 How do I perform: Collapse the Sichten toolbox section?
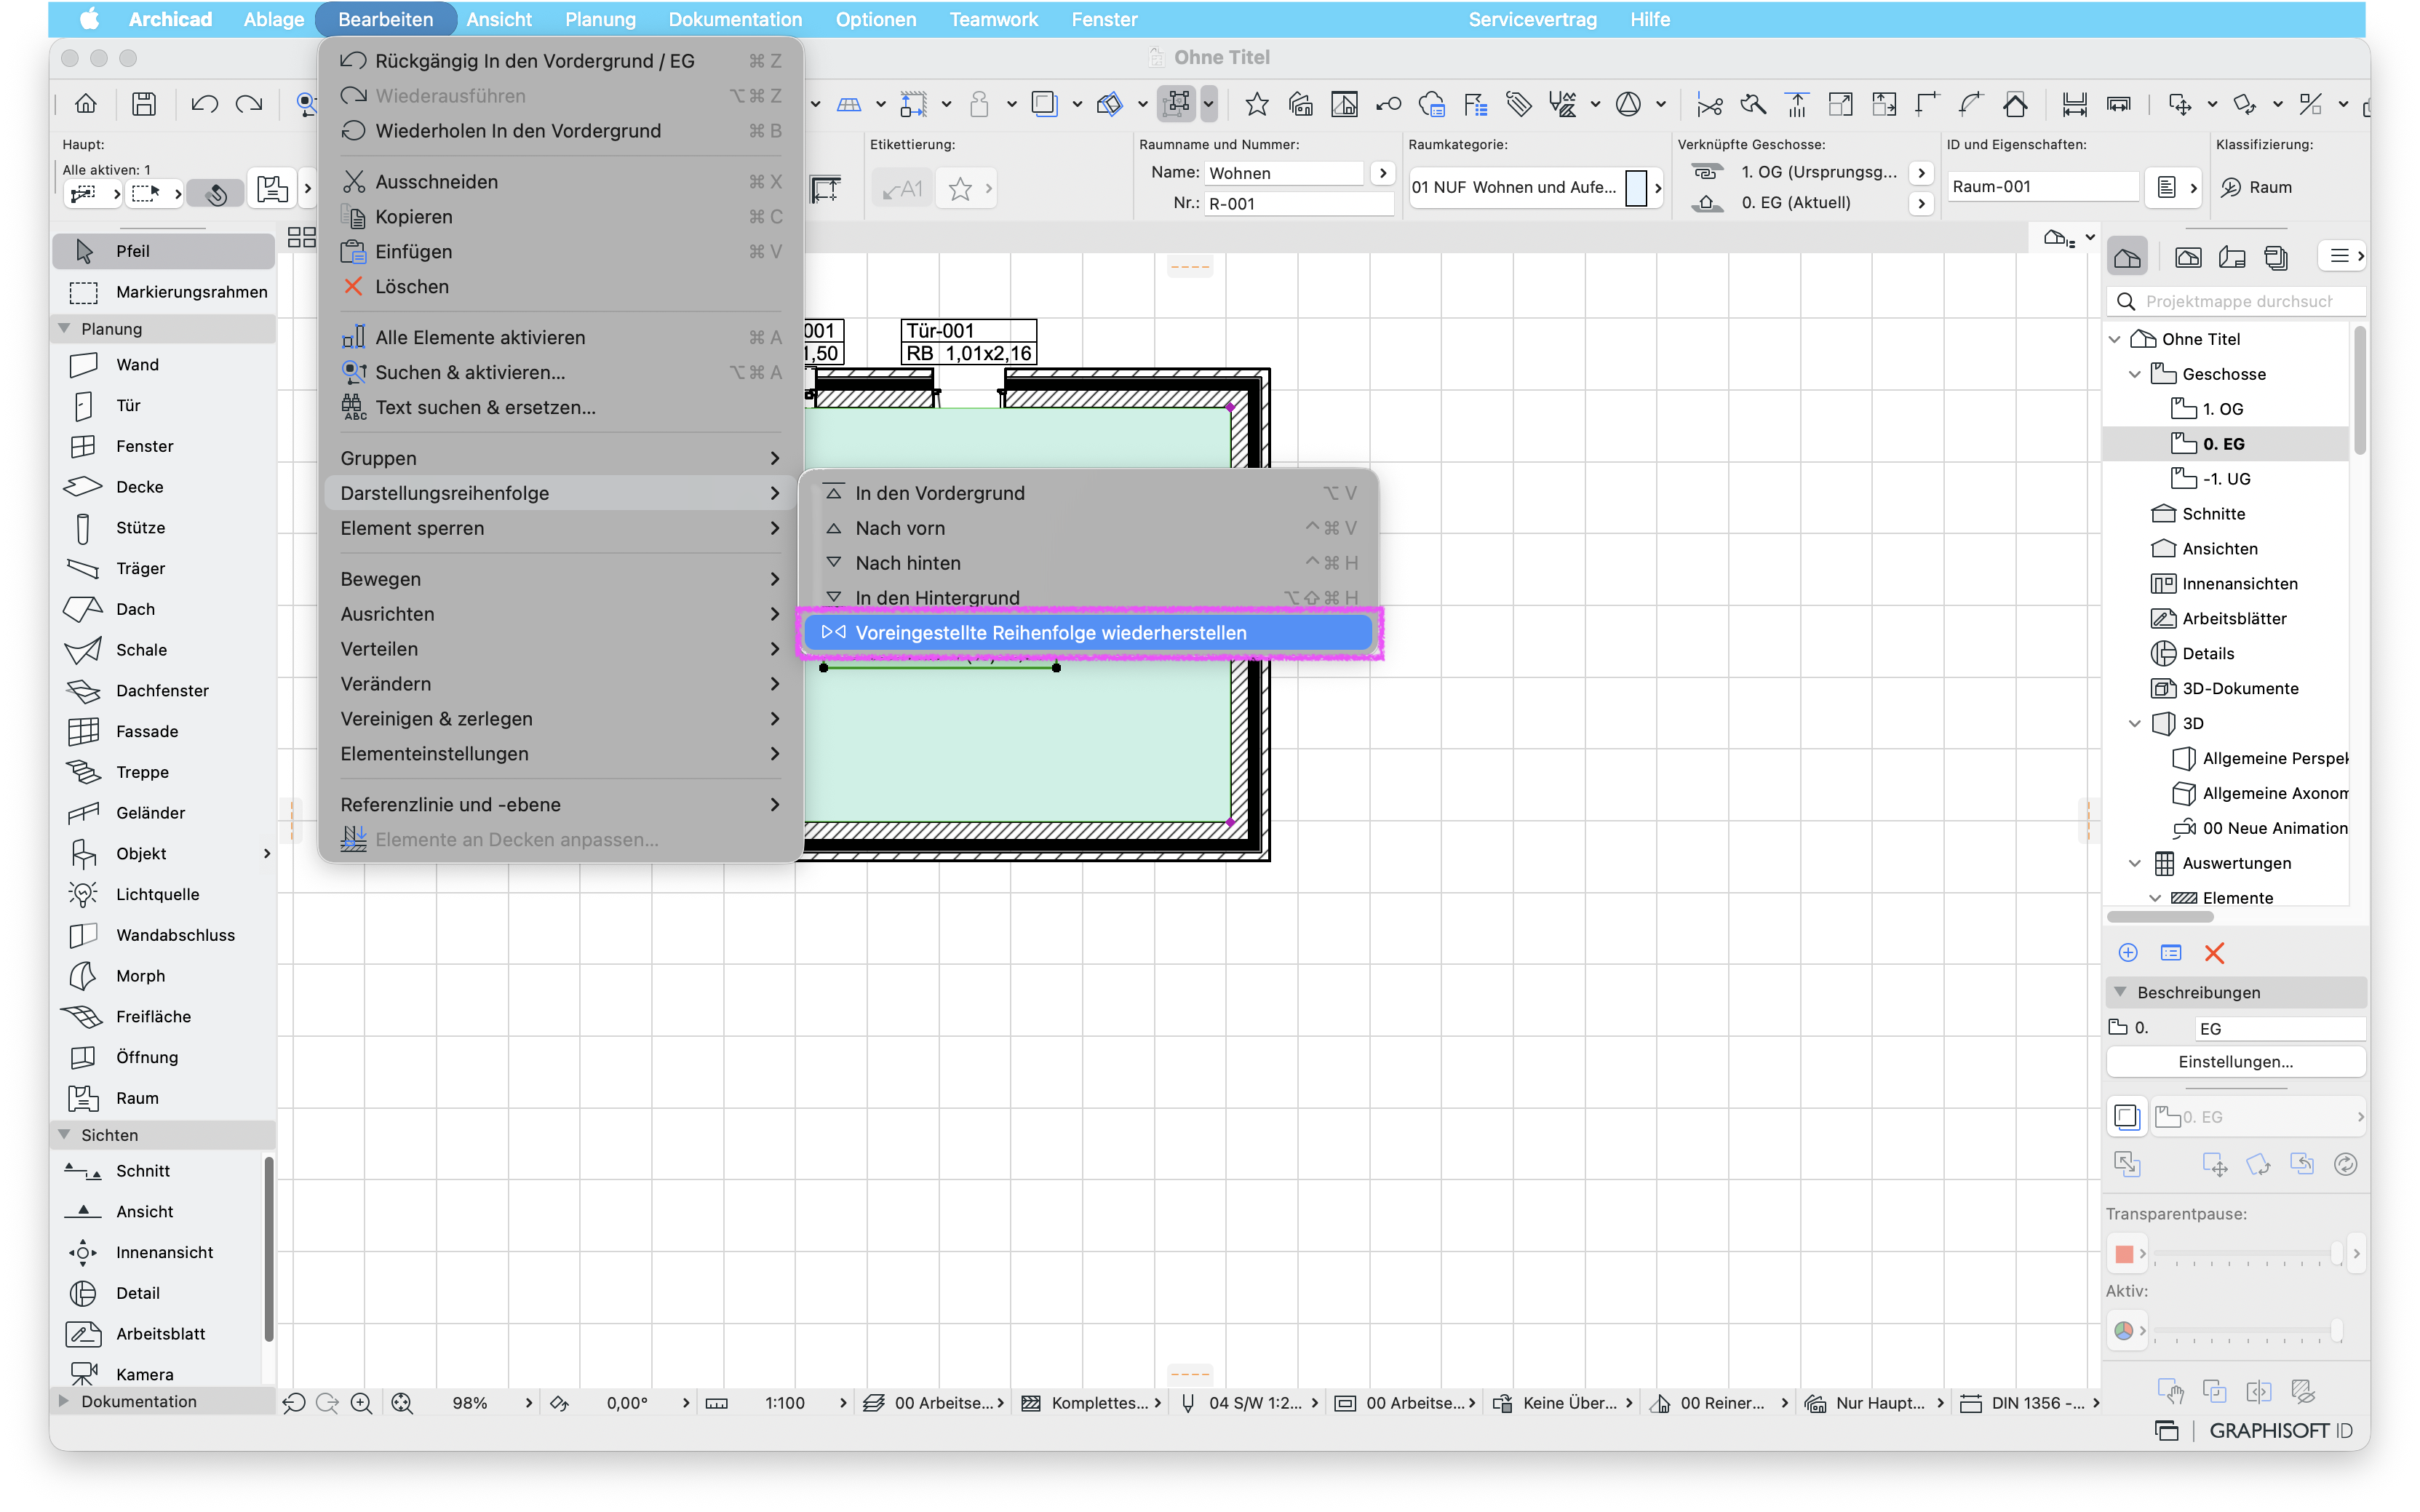pyautogui.click(x=65, y=1135)
